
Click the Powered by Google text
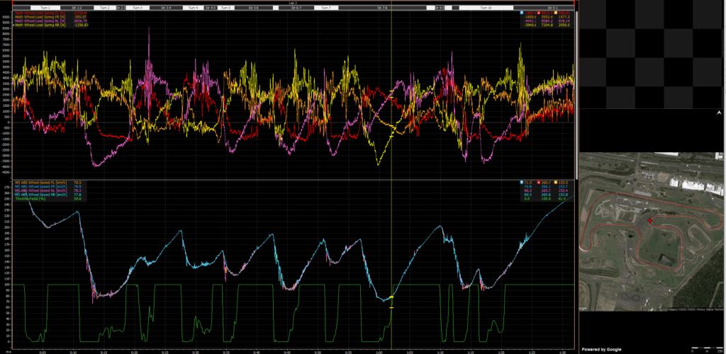pos(601,350)
